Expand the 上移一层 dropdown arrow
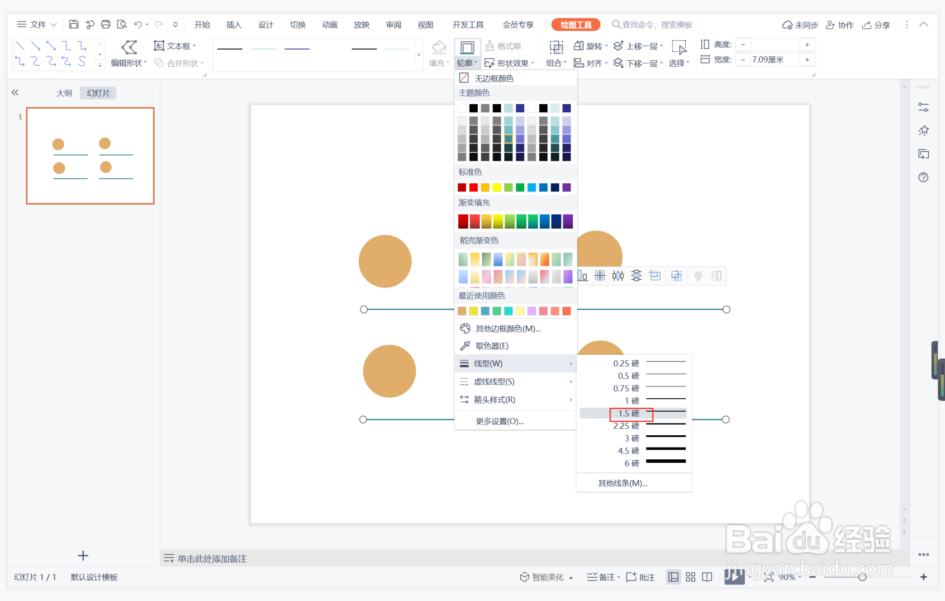This screenshot has width=945, height=601. [x=661, y=46]
